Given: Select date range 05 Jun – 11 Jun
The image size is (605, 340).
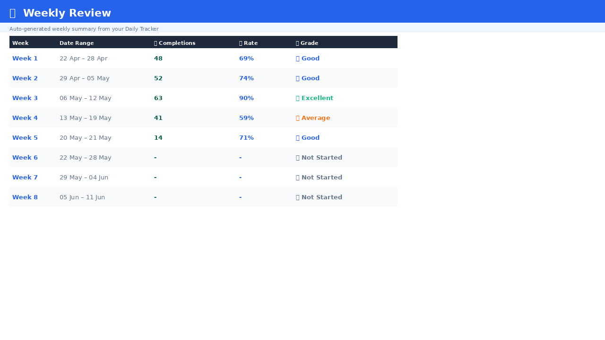Looking at the screenshot, I should [82, 197].
